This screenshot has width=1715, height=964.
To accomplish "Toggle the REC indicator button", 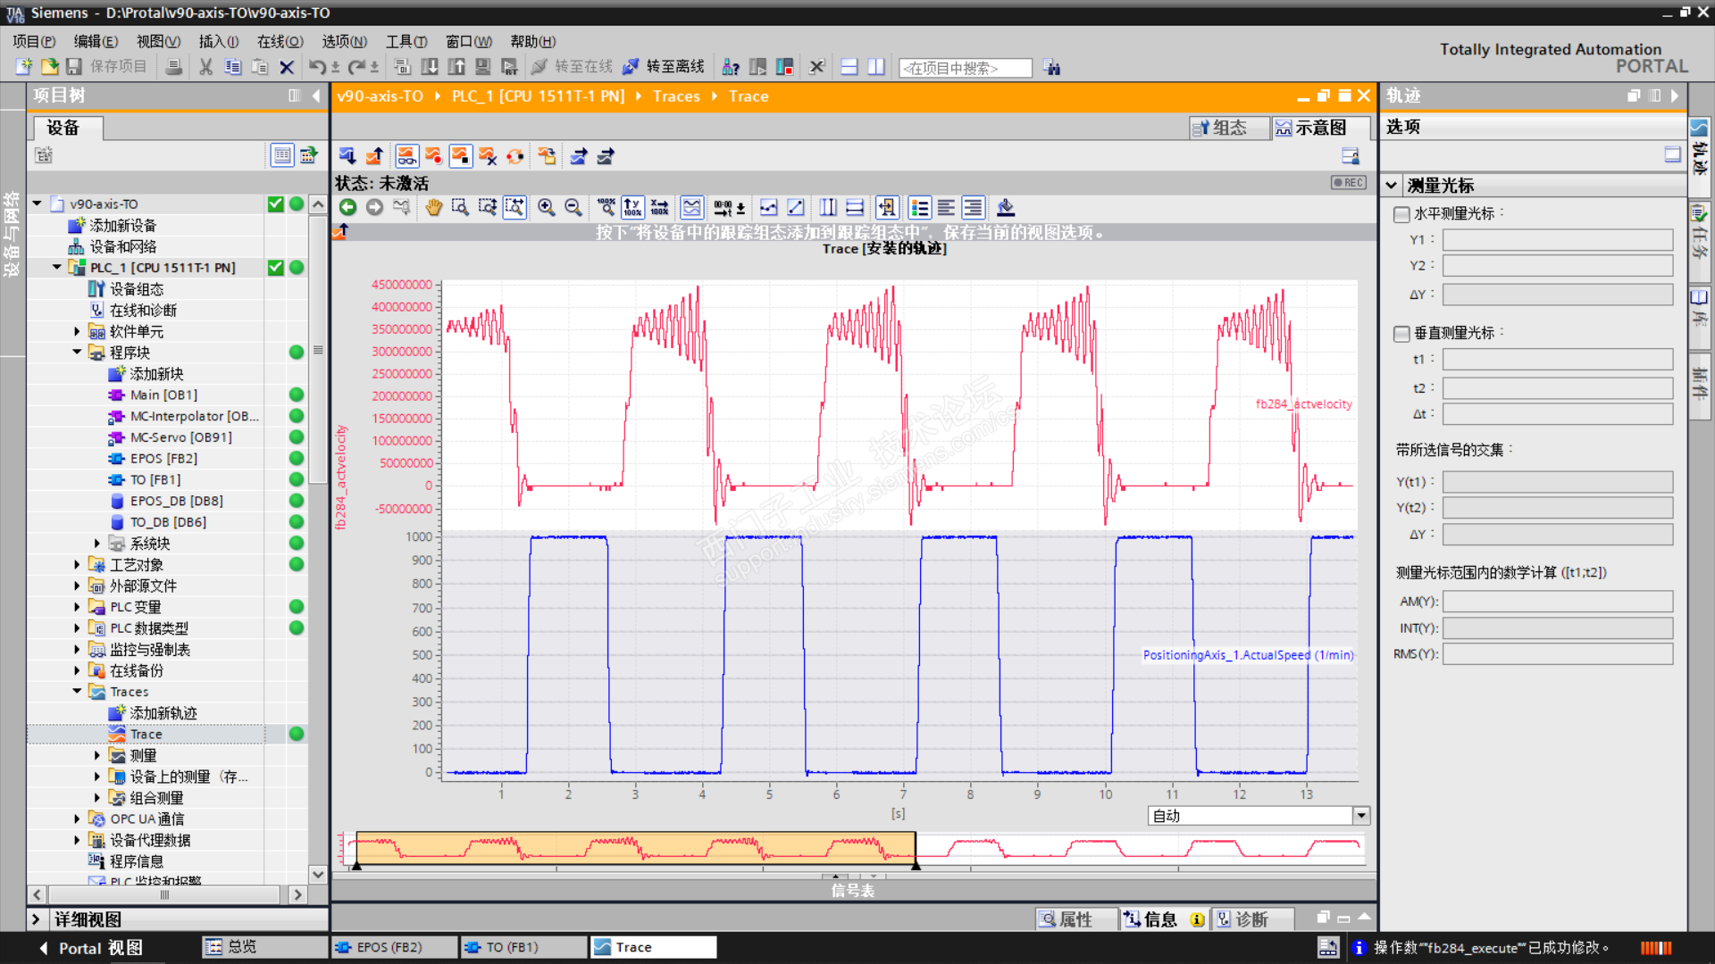I will tap(1348, 183).
